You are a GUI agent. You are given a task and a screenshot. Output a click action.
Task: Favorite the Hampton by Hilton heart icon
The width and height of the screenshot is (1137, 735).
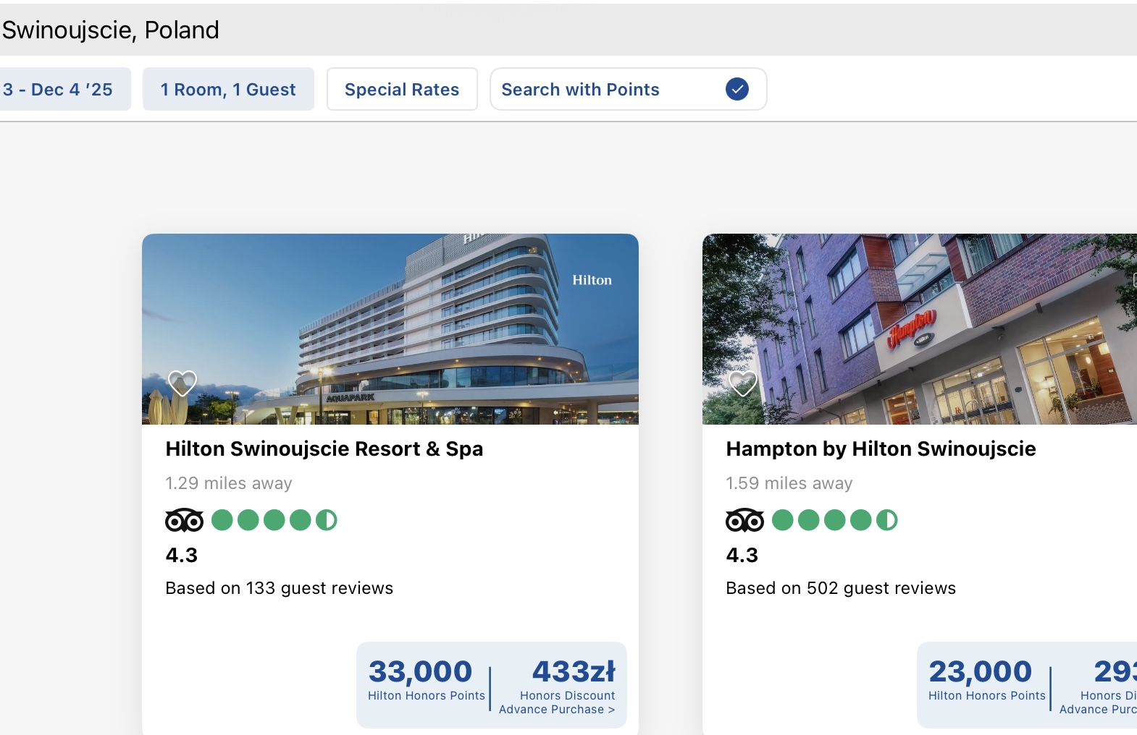[743, 383]
